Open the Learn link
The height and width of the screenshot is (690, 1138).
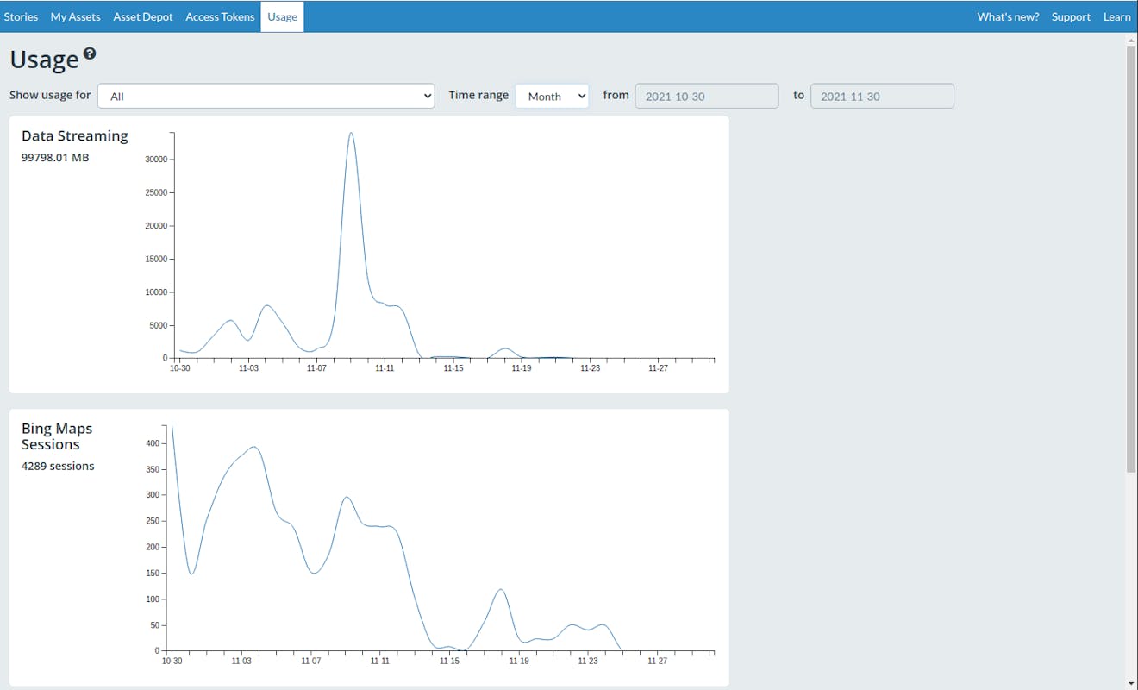tap(1116, 16)
